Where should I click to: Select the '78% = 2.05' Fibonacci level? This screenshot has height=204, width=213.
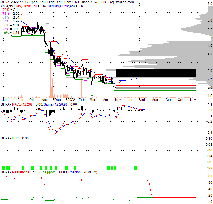click(x=11, y=14)
